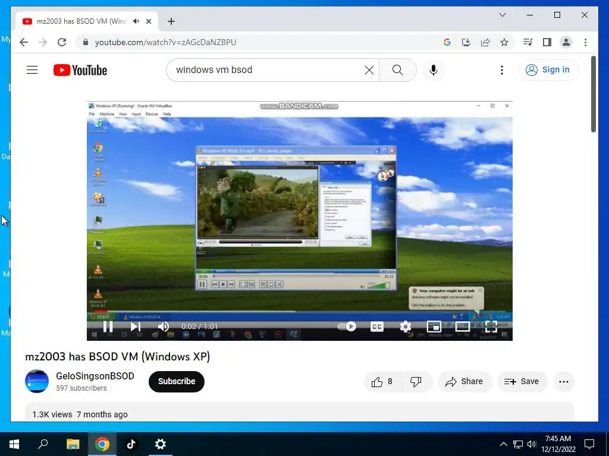Screen dimensions: 609x456
Task: Toggle the Chrome side panel
Action: pos(547,42)
